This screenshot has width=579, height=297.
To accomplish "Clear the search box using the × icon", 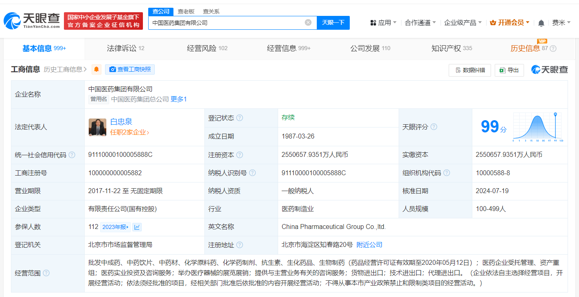I will [x=308, y=23].
